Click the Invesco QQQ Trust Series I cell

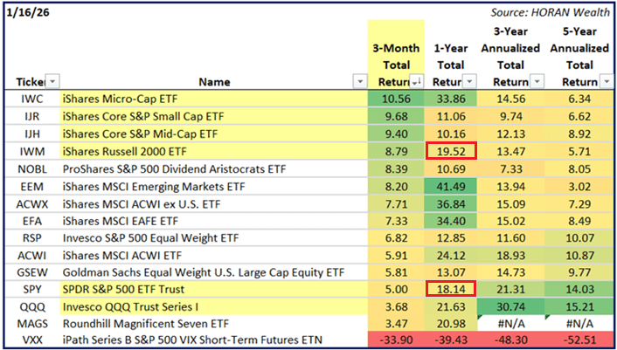click(x=213, y=306)
